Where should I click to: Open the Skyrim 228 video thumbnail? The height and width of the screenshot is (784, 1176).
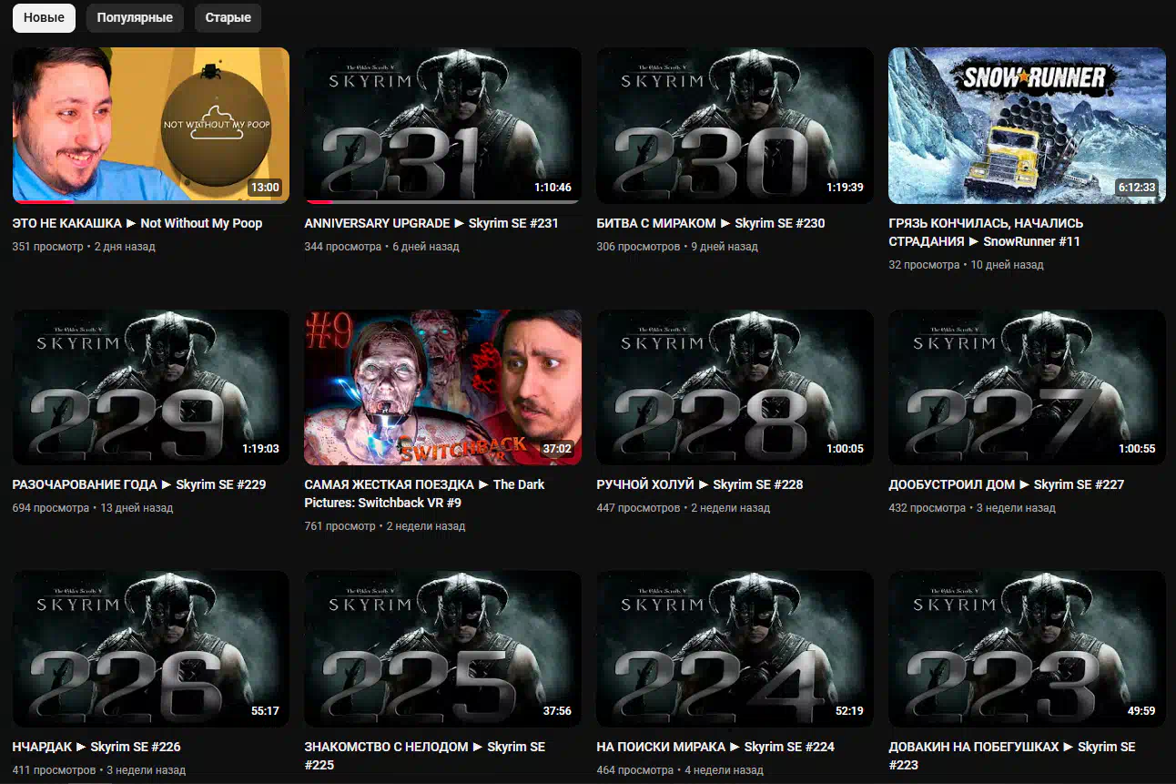pos(735,387)
